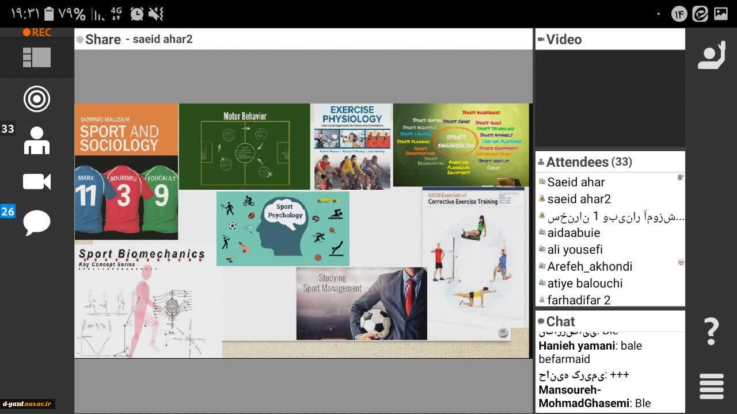Tap the raise hand icon
737x414 pixels.
[711, 56]
